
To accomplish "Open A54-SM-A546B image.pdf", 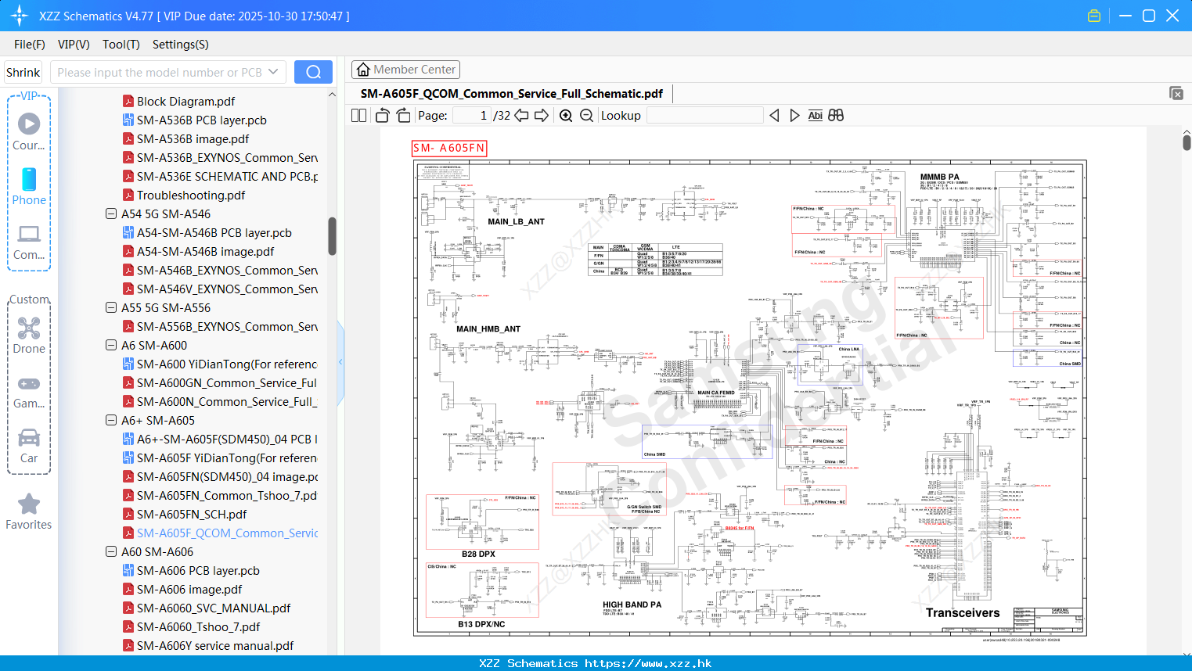I will pyautogui.click(x=198, y=251).
